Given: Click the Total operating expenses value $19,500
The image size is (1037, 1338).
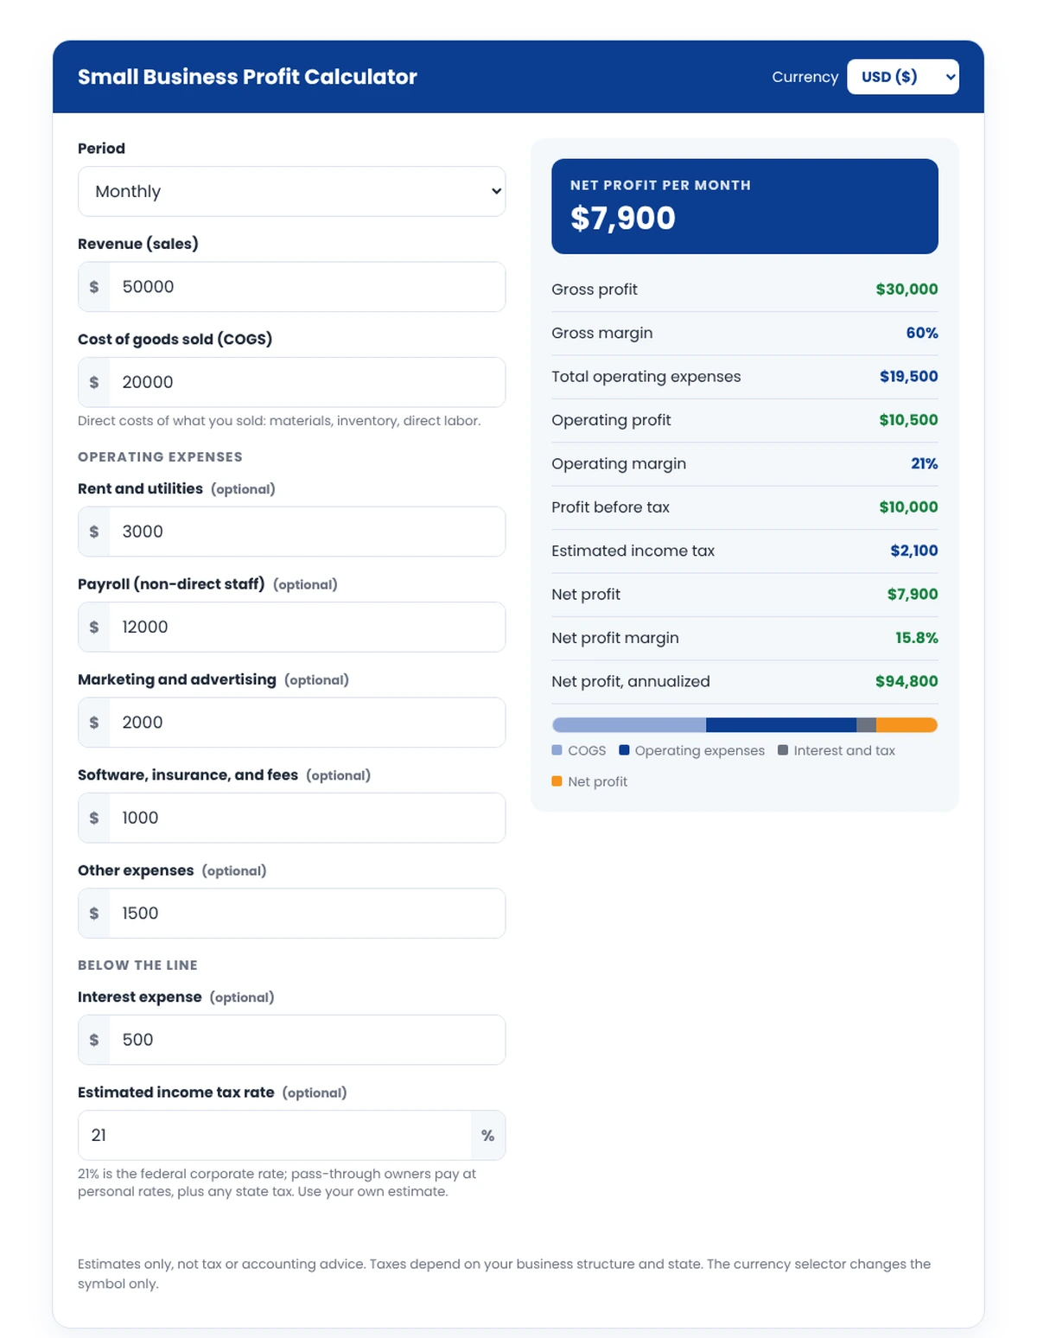Looking at the screenshot, I should 909,377.
